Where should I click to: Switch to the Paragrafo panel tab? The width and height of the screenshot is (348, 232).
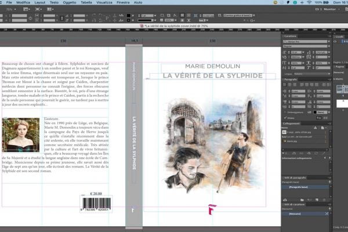[291, 79]
